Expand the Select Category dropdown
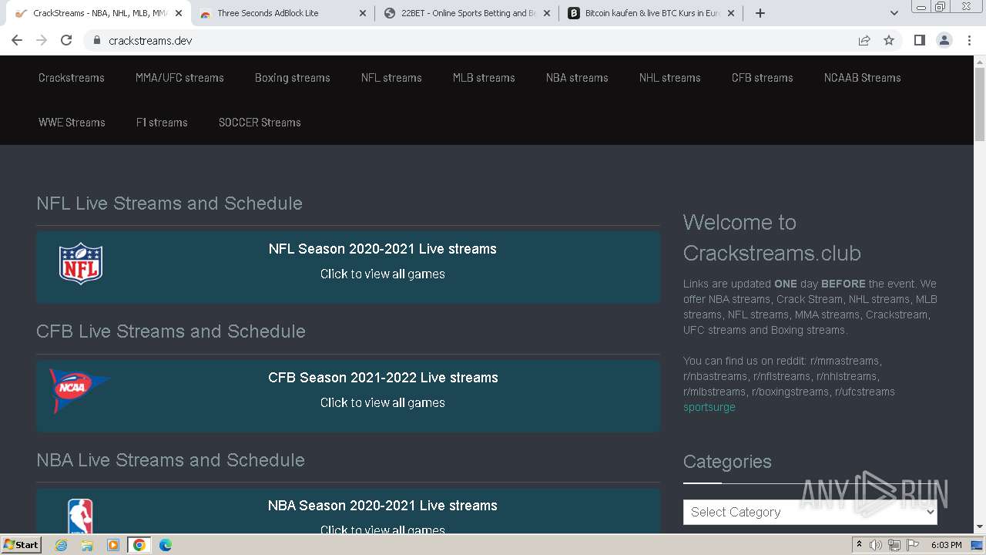The image size is (986, 555). click(810, 512)
